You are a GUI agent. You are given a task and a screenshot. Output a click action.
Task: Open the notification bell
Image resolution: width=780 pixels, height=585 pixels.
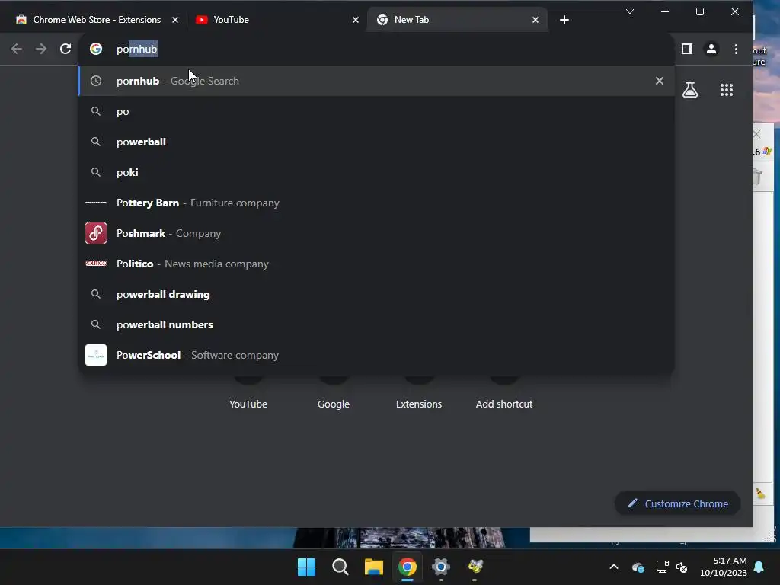click(759, 567)
